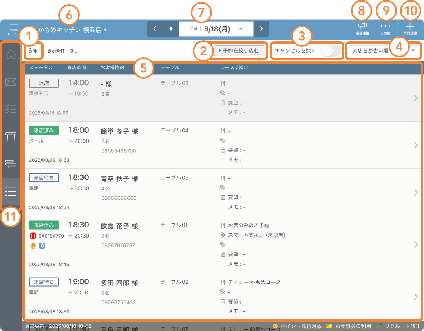Click テーブル column header
This screenshot has width=424, height=331.
click(x=170, y=68)
